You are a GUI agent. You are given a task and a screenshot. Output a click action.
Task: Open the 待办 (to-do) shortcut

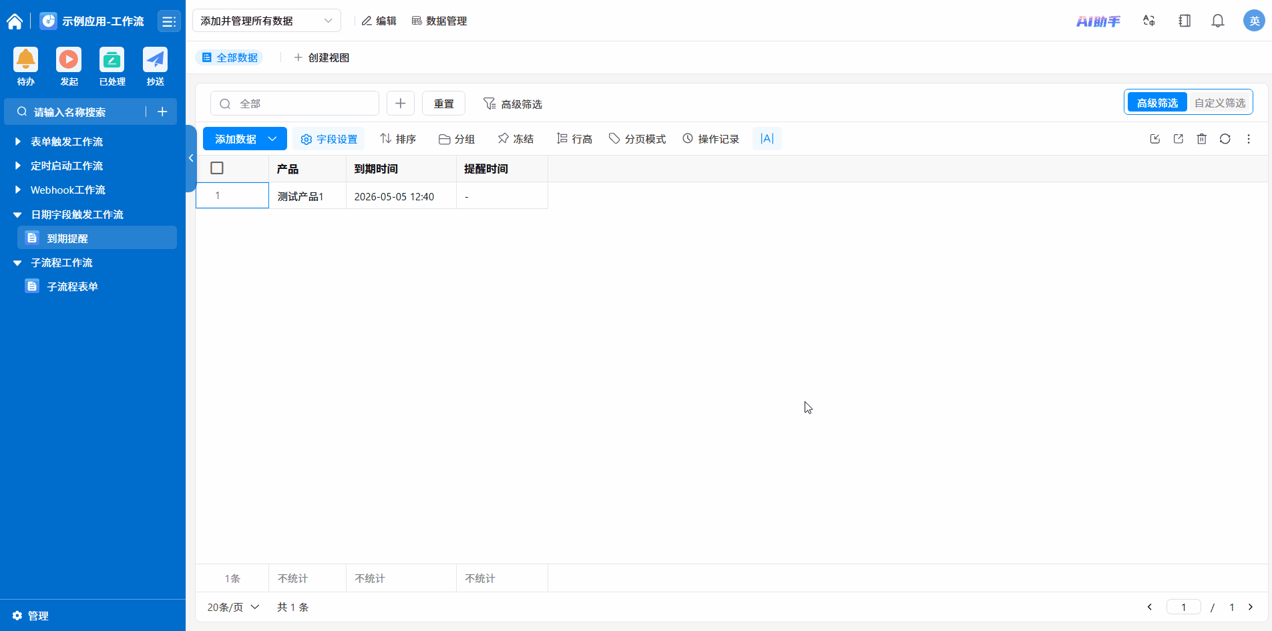(x=26, y=67)
